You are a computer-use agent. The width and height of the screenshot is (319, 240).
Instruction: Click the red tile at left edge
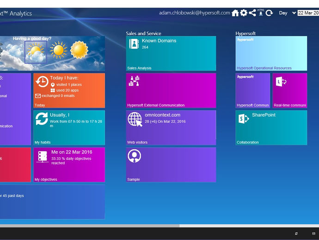[15, 165]
